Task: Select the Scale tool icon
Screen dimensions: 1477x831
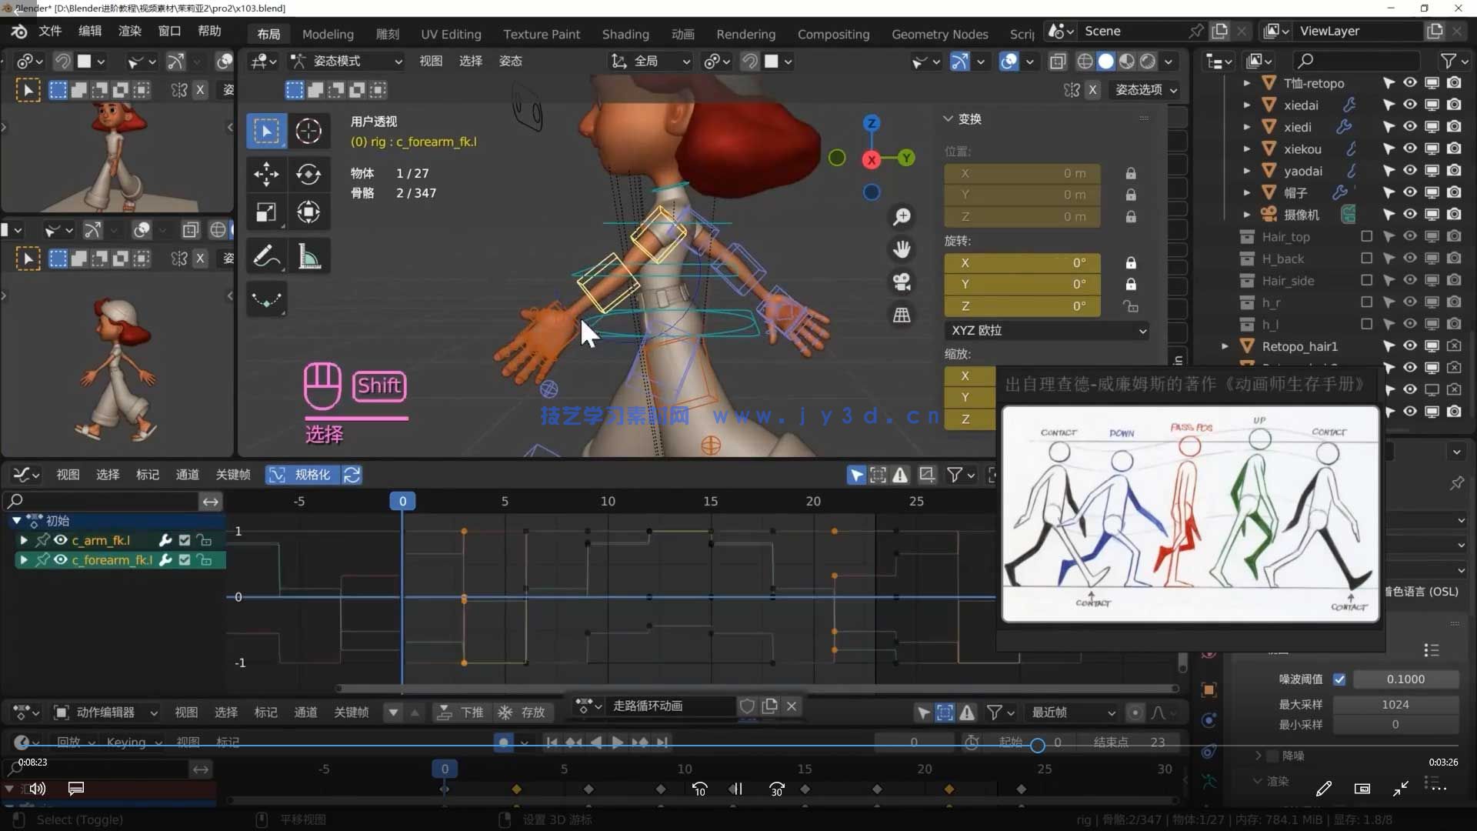Action: pyautogui.click(x=266, y=212)
